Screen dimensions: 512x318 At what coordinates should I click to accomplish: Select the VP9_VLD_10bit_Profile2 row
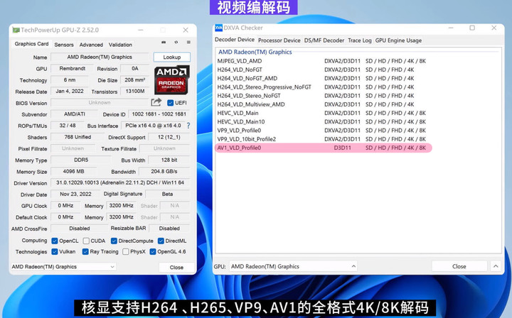[321, 139]
